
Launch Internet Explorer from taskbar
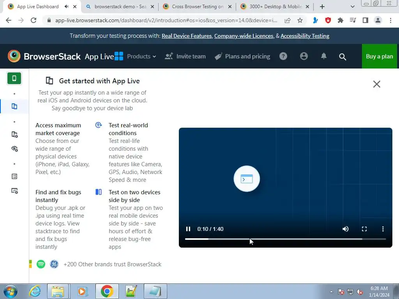(x=35, y=291)
